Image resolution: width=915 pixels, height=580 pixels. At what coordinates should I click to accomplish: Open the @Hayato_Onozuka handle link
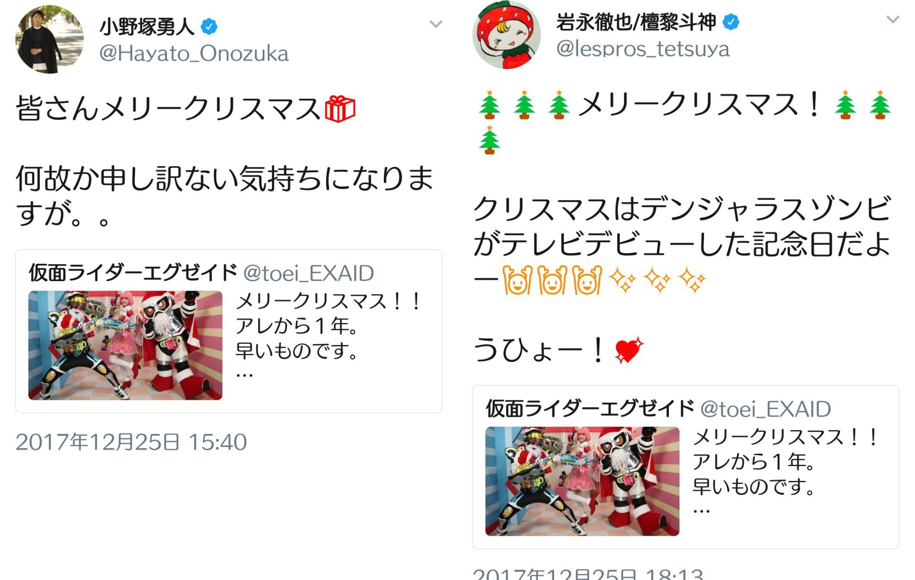click(x=194, y=53)
